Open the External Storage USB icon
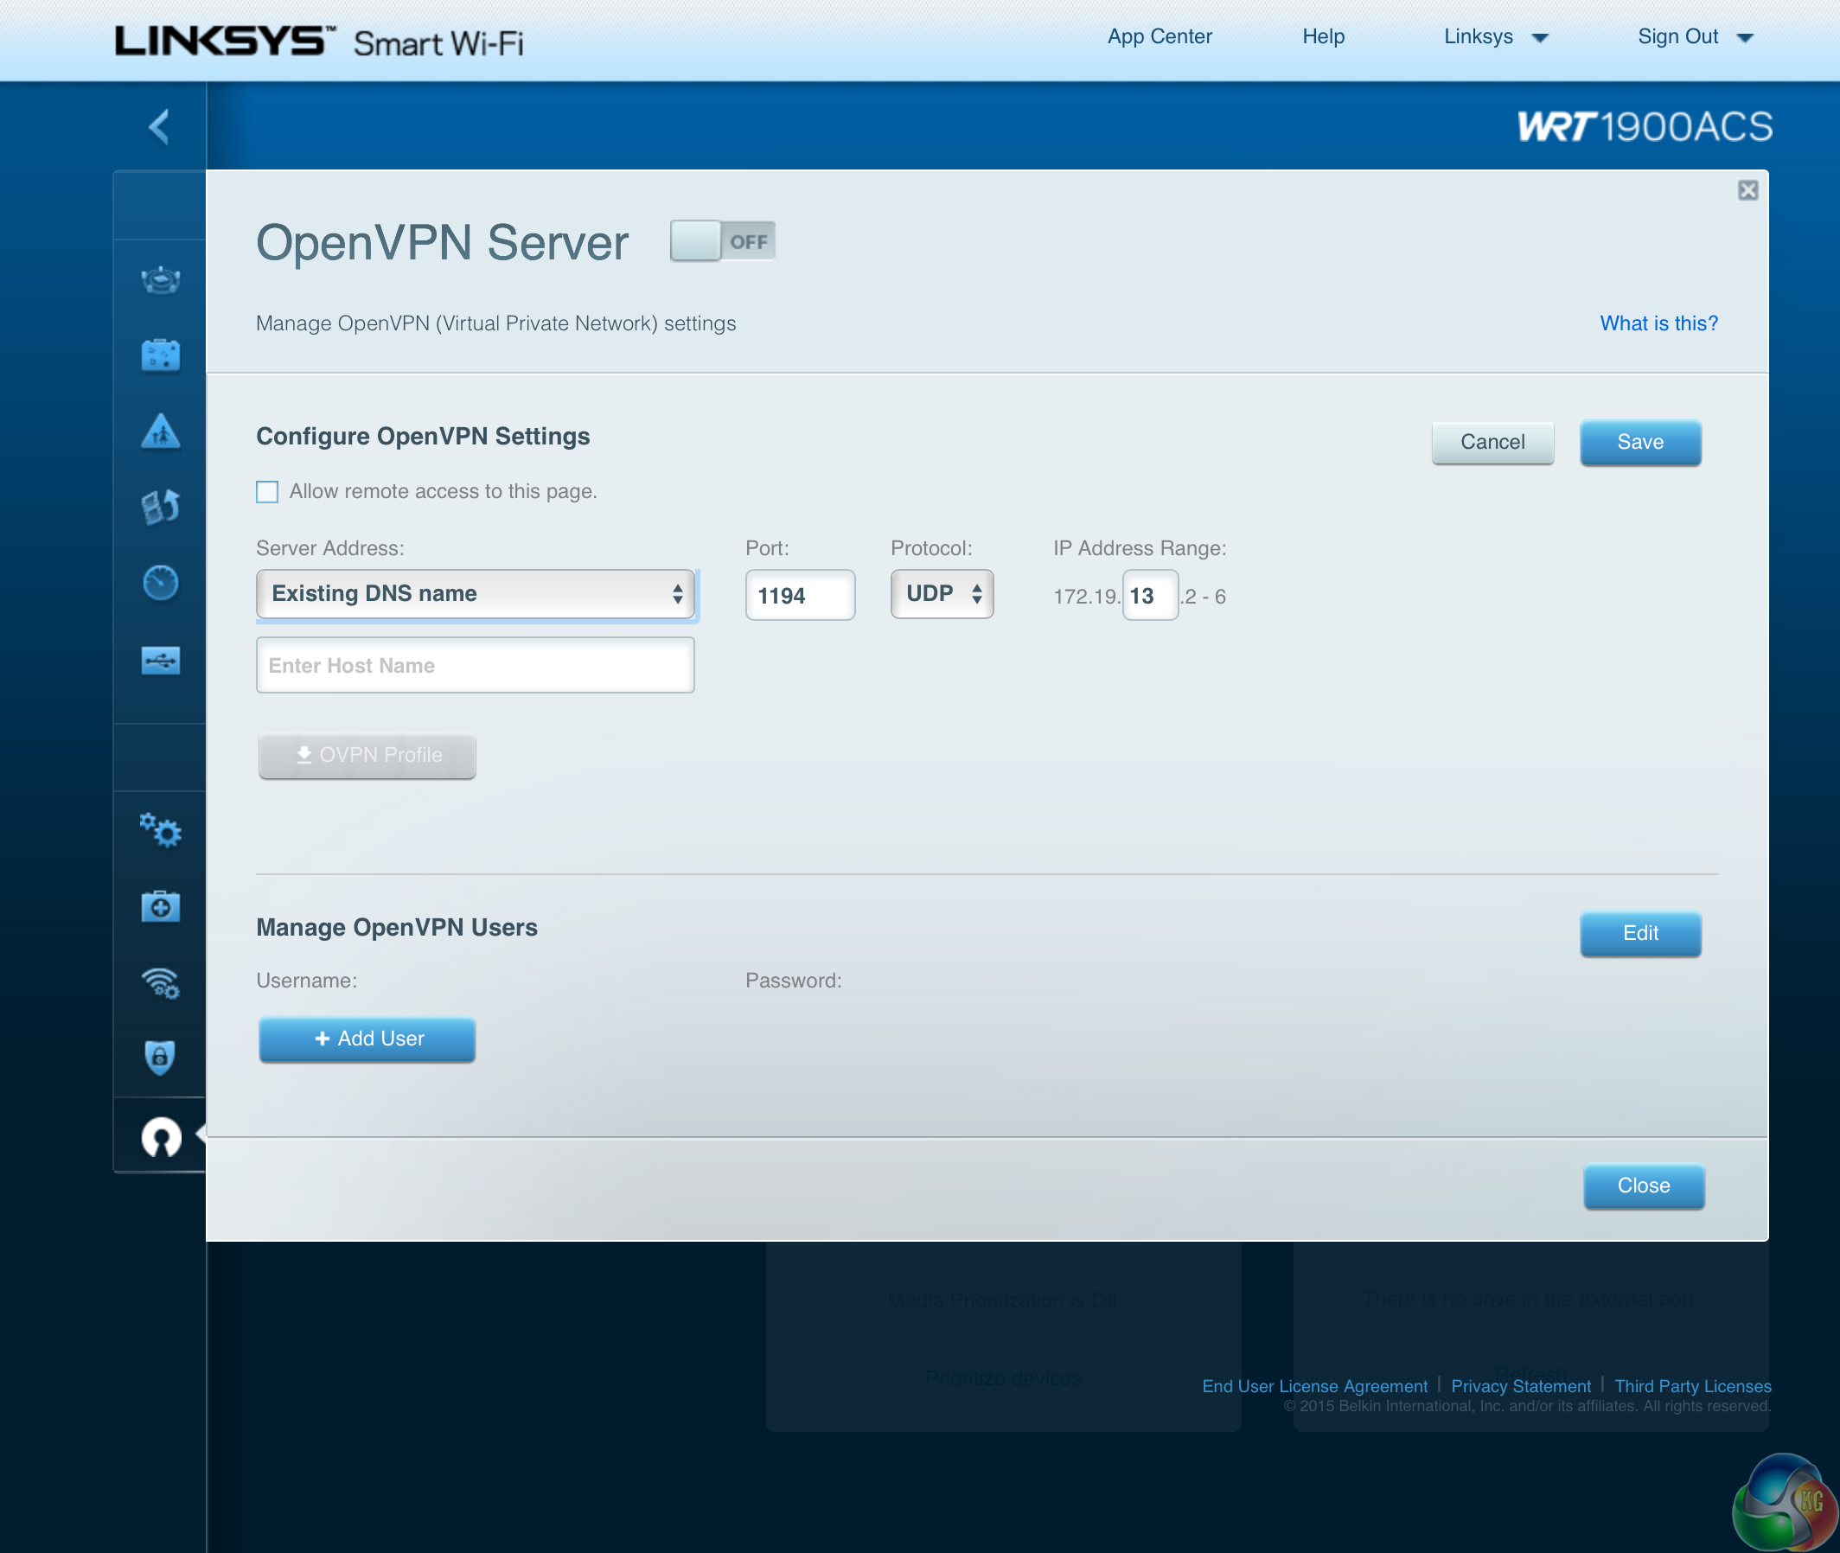Viewport: 1840px width, 1553px height. pyautogui.click(x=160, y=660)
